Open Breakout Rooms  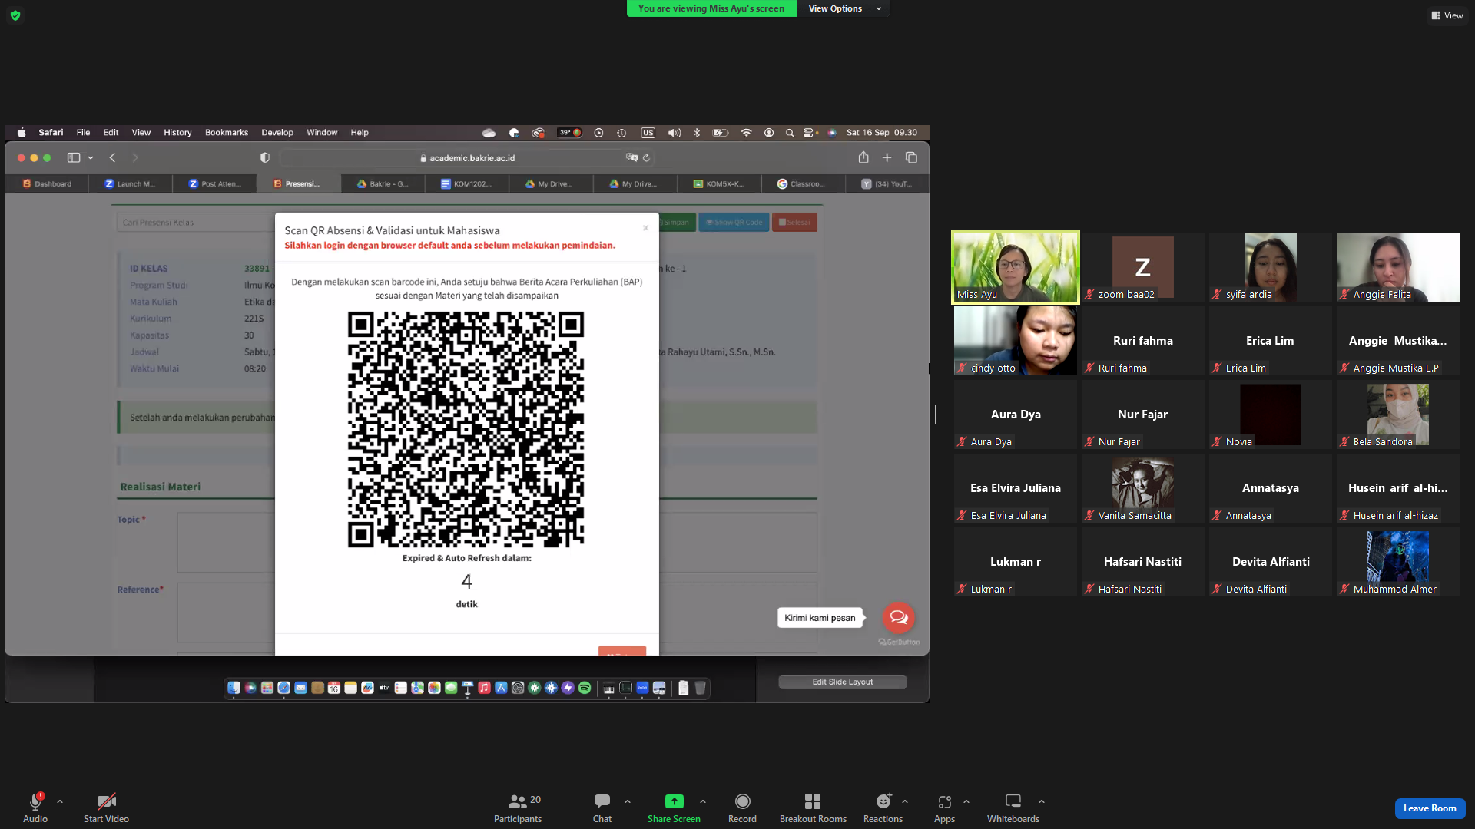pos(813,808)
